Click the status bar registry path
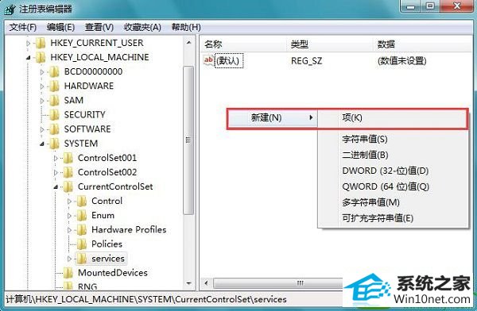The image size is (477, 311). tap(146, 299)
